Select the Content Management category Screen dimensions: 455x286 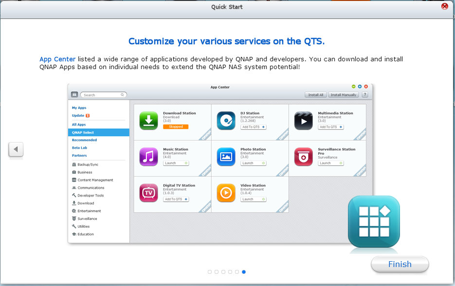point(92,180)
